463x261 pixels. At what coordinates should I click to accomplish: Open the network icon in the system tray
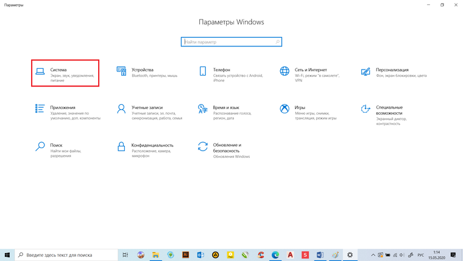[395, 255]
